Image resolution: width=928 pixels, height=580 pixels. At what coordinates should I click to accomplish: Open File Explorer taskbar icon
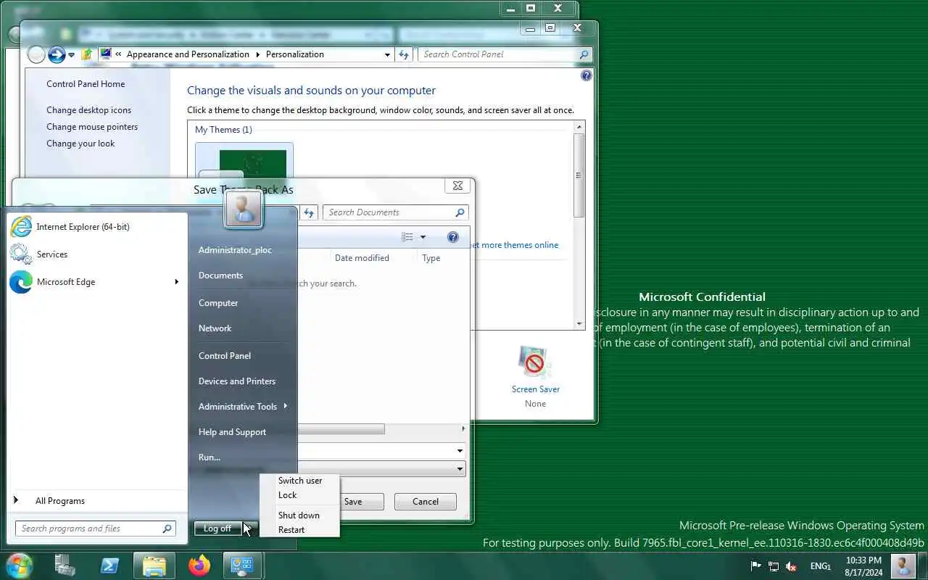[x=154, y=565]
